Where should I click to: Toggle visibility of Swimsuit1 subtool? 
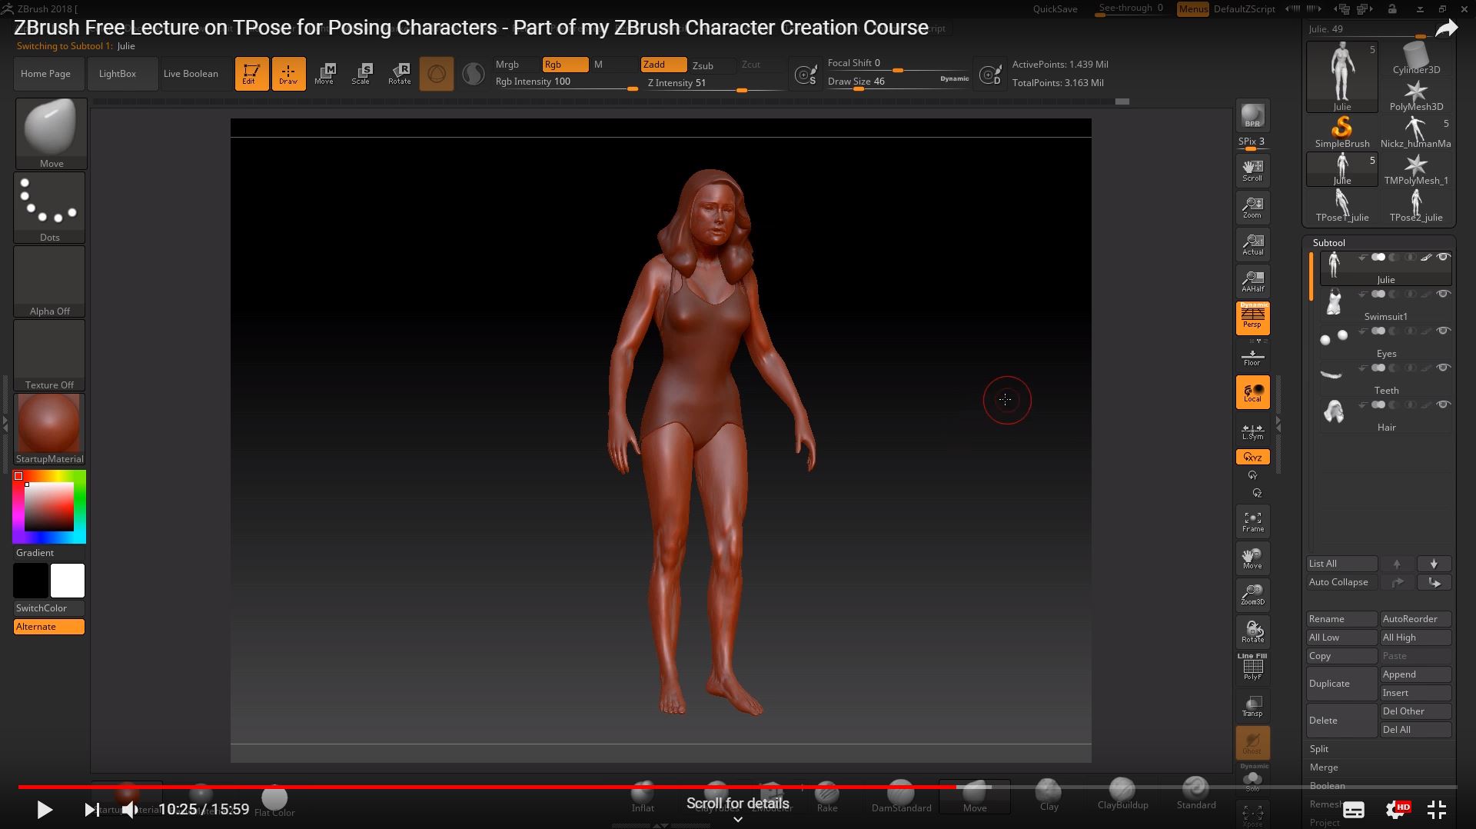(x=1444, y=294)
